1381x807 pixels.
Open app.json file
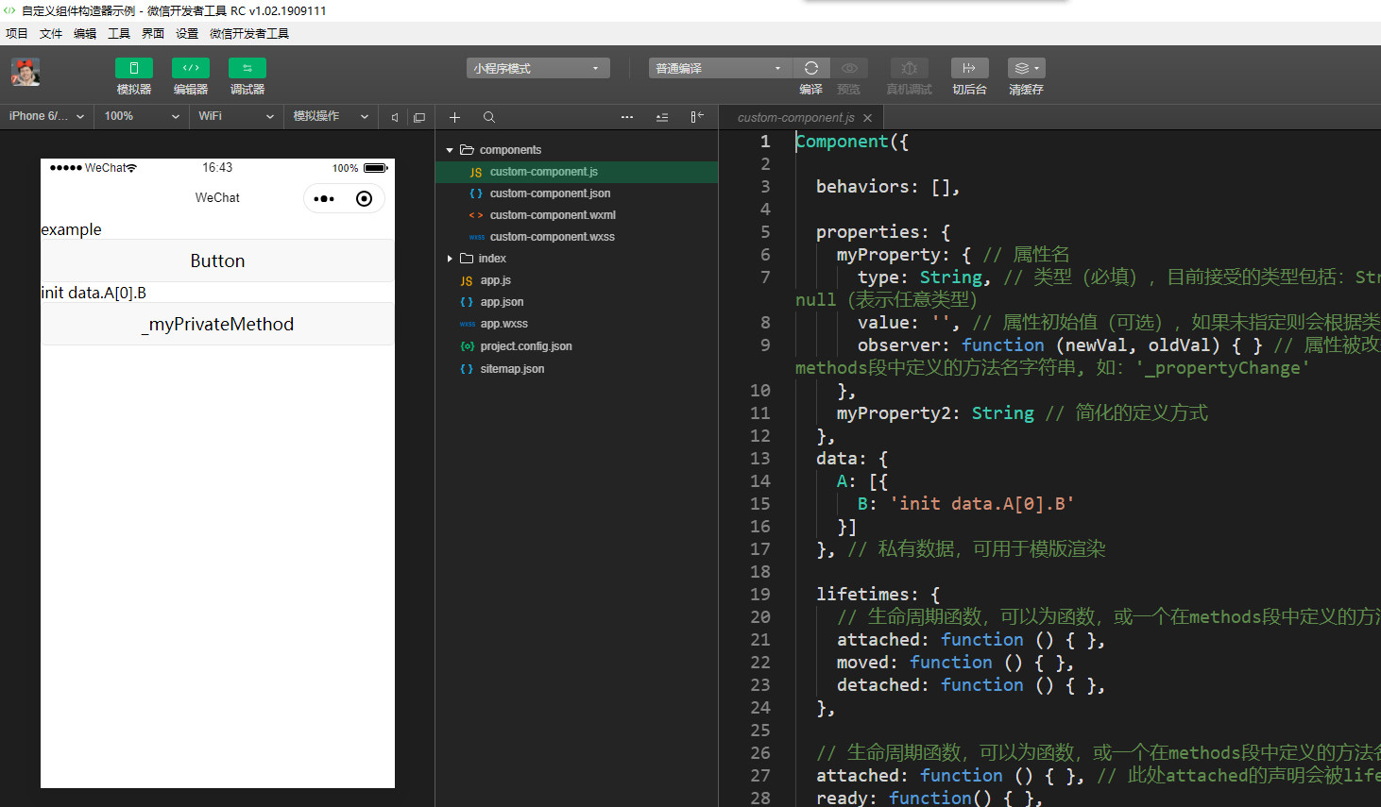[x=576, y=302]
